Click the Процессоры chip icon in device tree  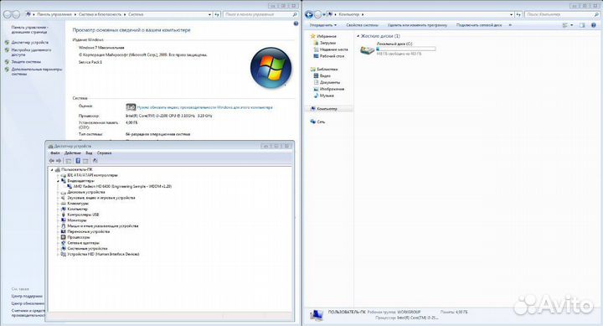pos(64,237)
